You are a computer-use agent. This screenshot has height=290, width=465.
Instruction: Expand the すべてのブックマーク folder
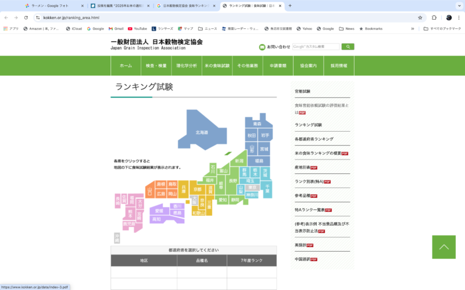[x=442, y=28]
